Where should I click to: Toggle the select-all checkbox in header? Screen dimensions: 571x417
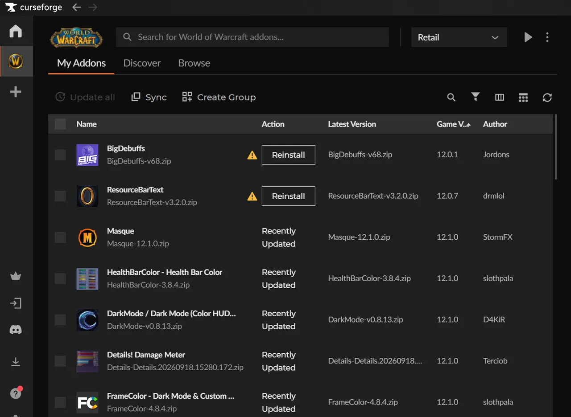tap(60, 124)
